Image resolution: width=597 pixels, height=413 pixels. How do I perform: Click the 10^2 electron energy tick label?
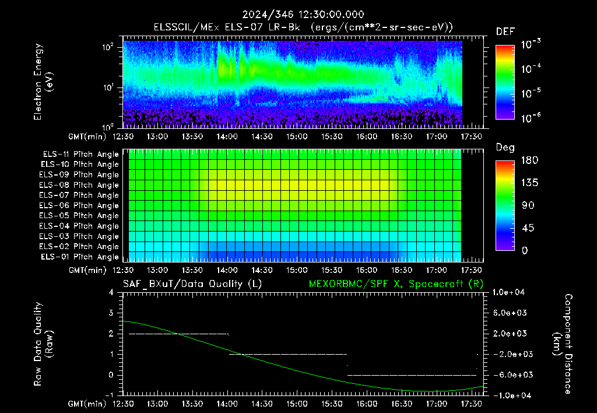108,47
